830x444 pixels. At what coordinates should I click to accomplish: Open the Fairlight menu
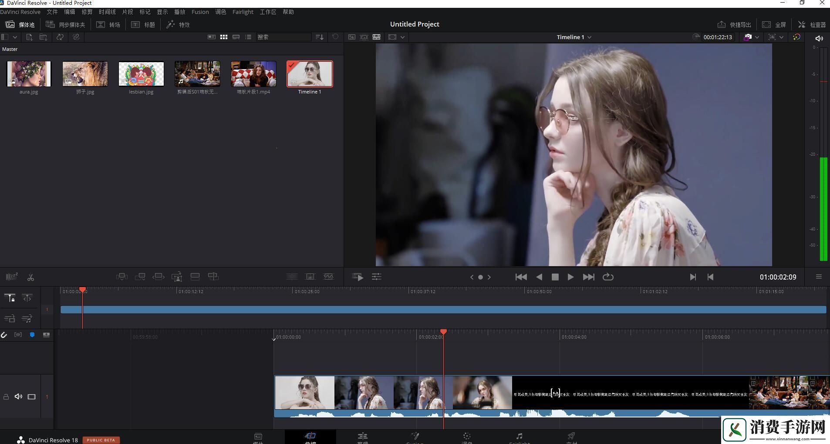click(x=243, y=12)
